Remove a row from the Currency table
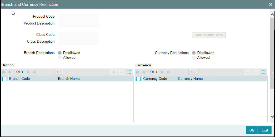 [256, 72]
